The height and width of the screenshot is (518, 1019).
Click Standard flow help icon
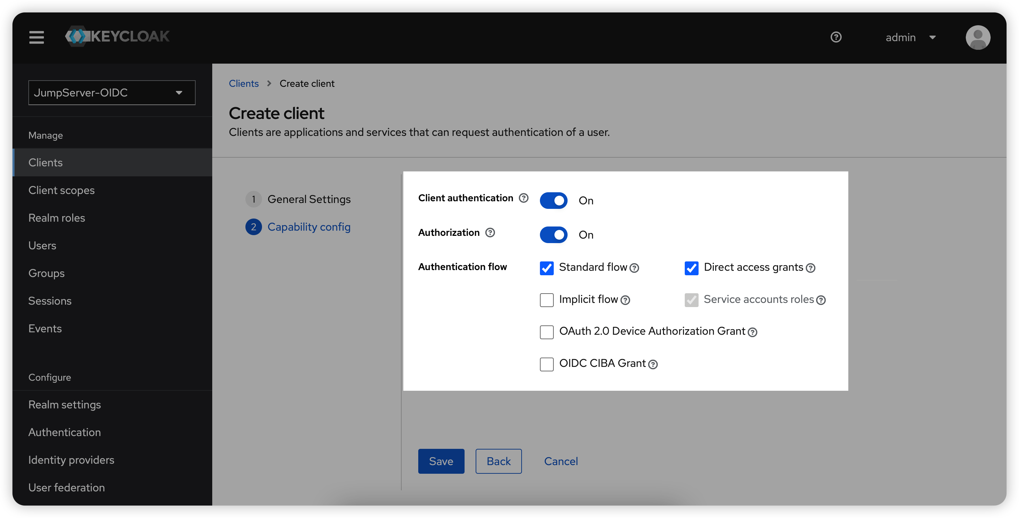click(x=634, y=268)
